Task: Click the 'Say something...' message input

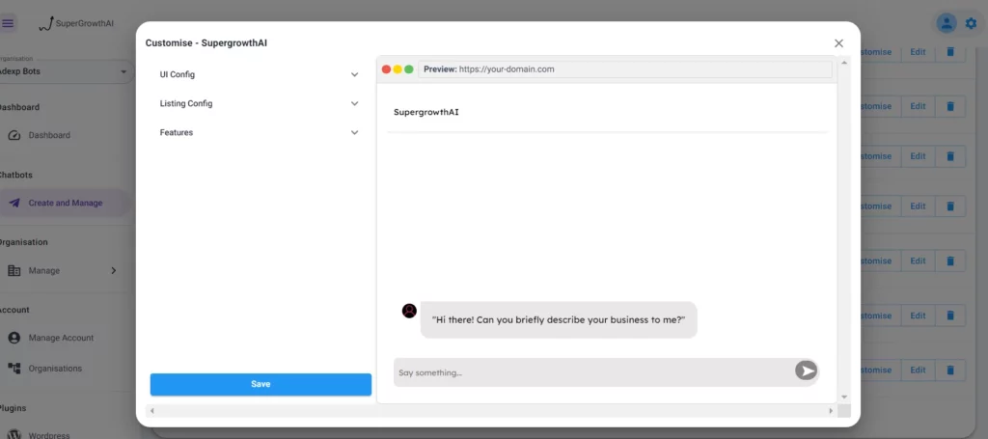Action: pyautogui.click(x=590, y=372)
